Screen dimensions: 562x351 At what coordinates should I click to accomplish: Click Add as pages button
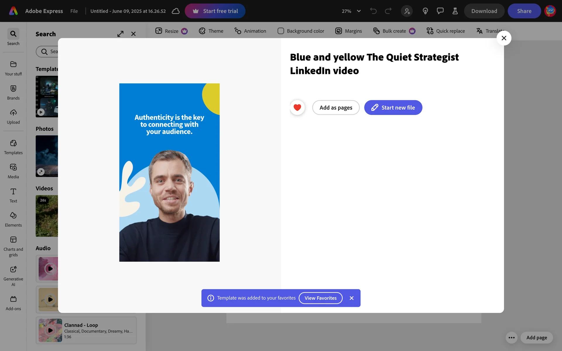coord(336,108)
